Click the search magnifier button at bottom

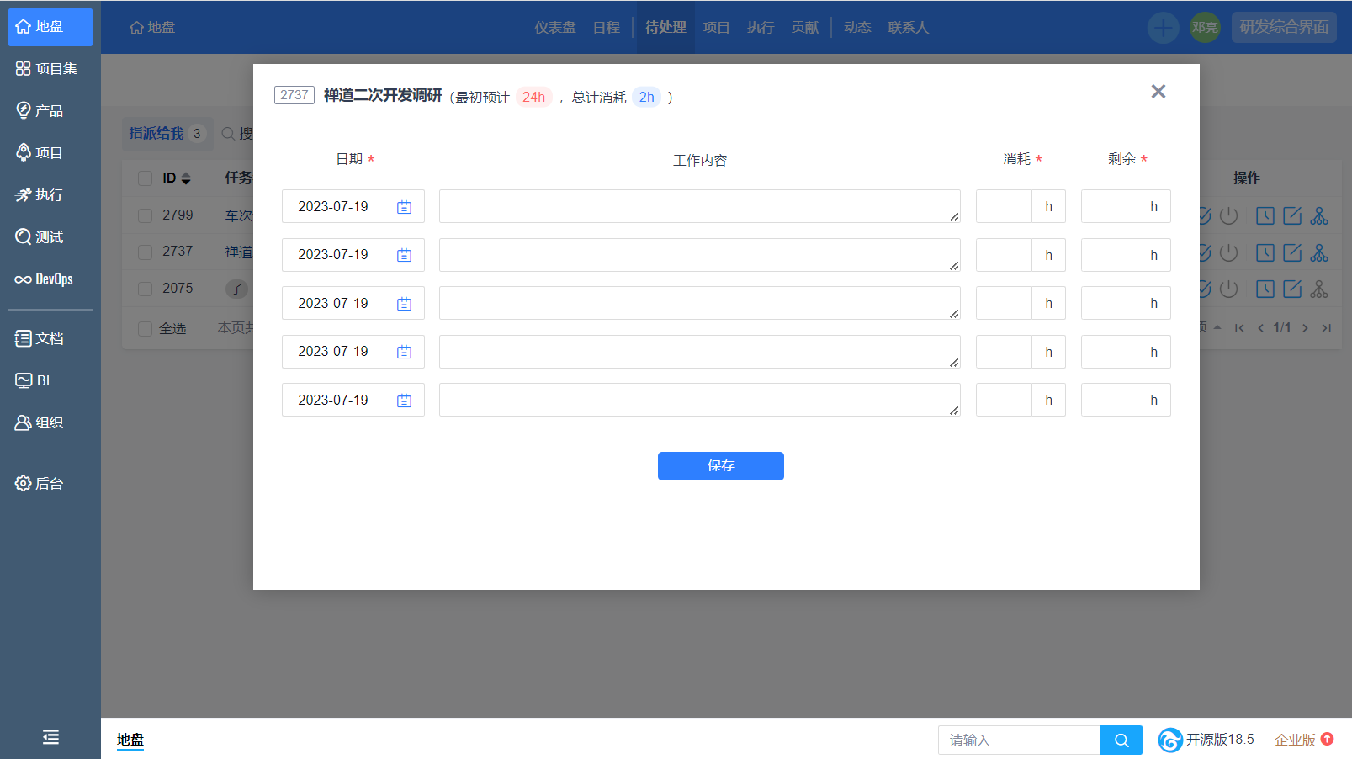pyautogui.click(x=1121, y=740)
